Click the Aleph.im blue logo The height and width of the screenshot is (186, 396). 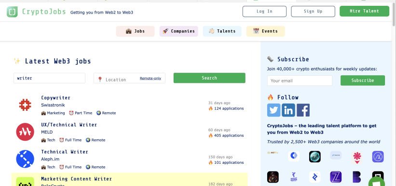[x=25, y=159]
